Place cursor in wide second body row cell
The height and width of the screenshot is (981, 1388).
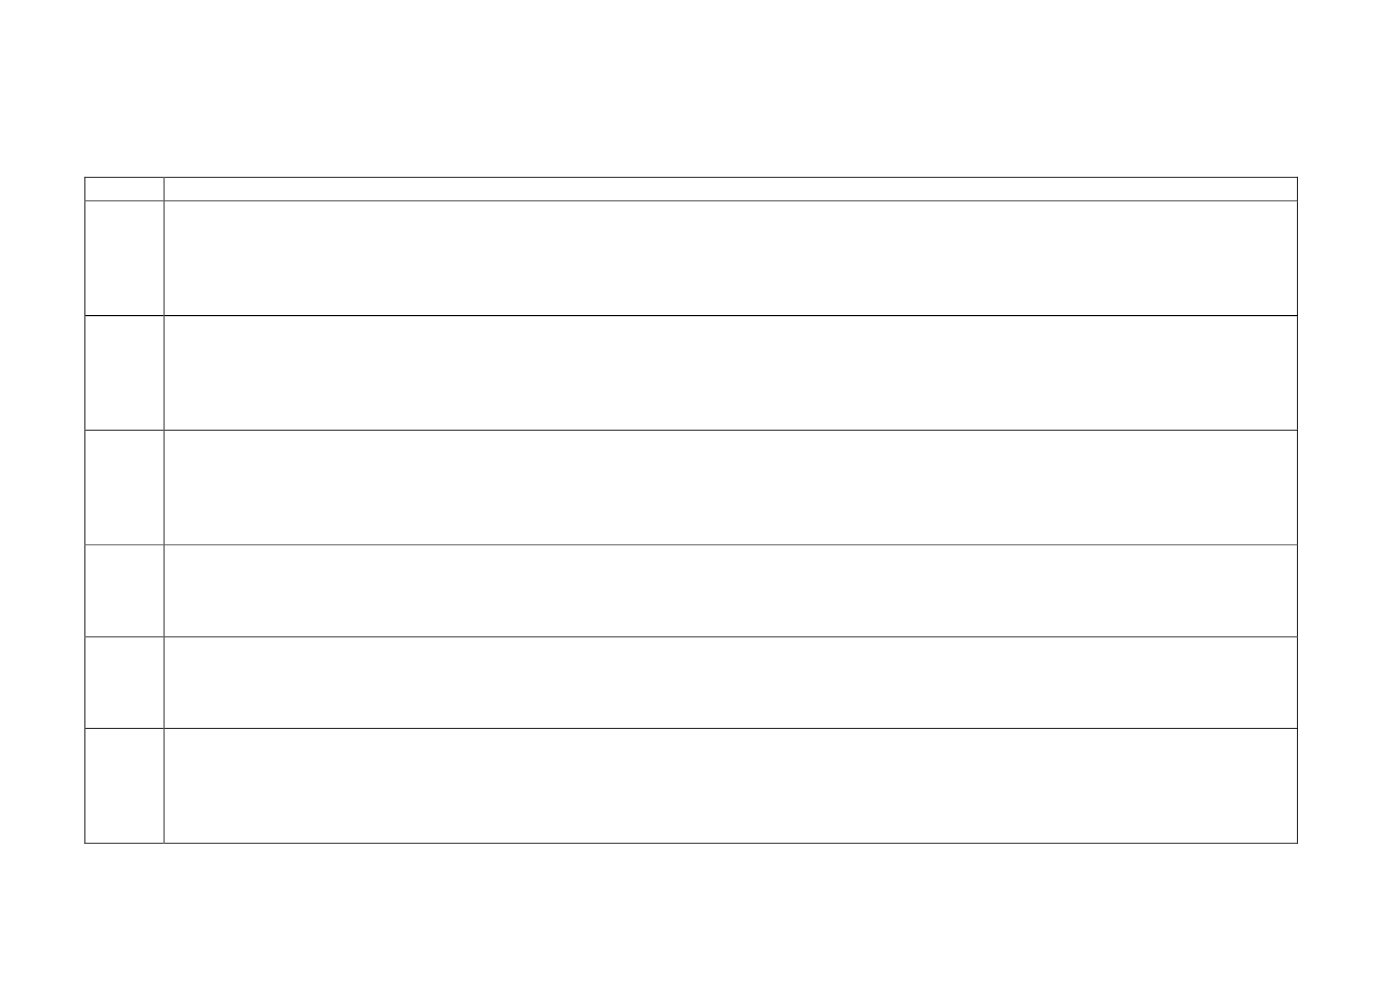[x=730, y=373]
